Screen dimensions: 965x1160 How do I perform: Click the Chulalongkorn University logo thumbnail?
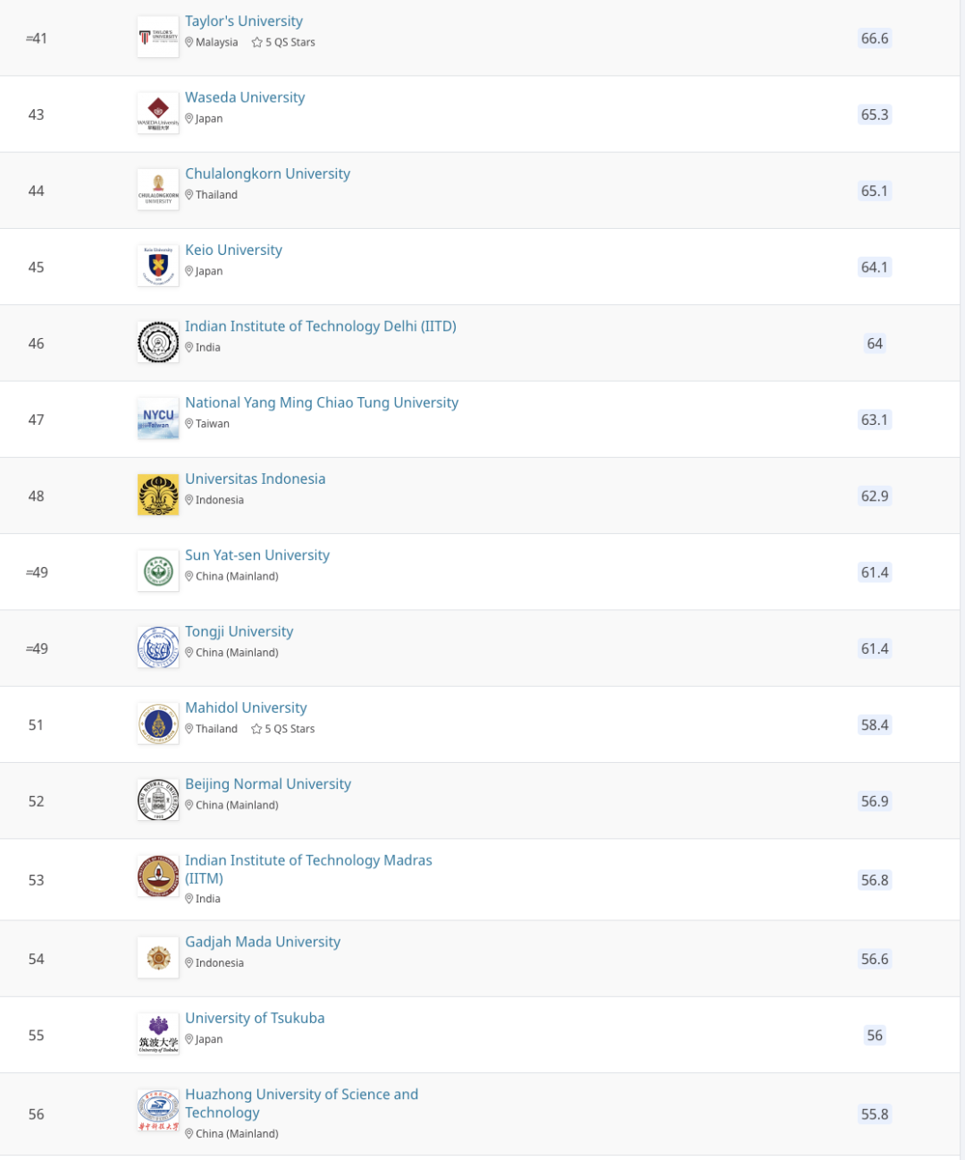click(158, 190)
